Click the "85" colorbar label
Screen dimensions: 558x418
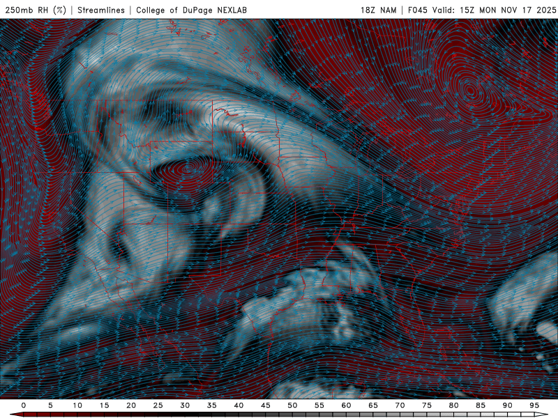click(x=481, y=405)
